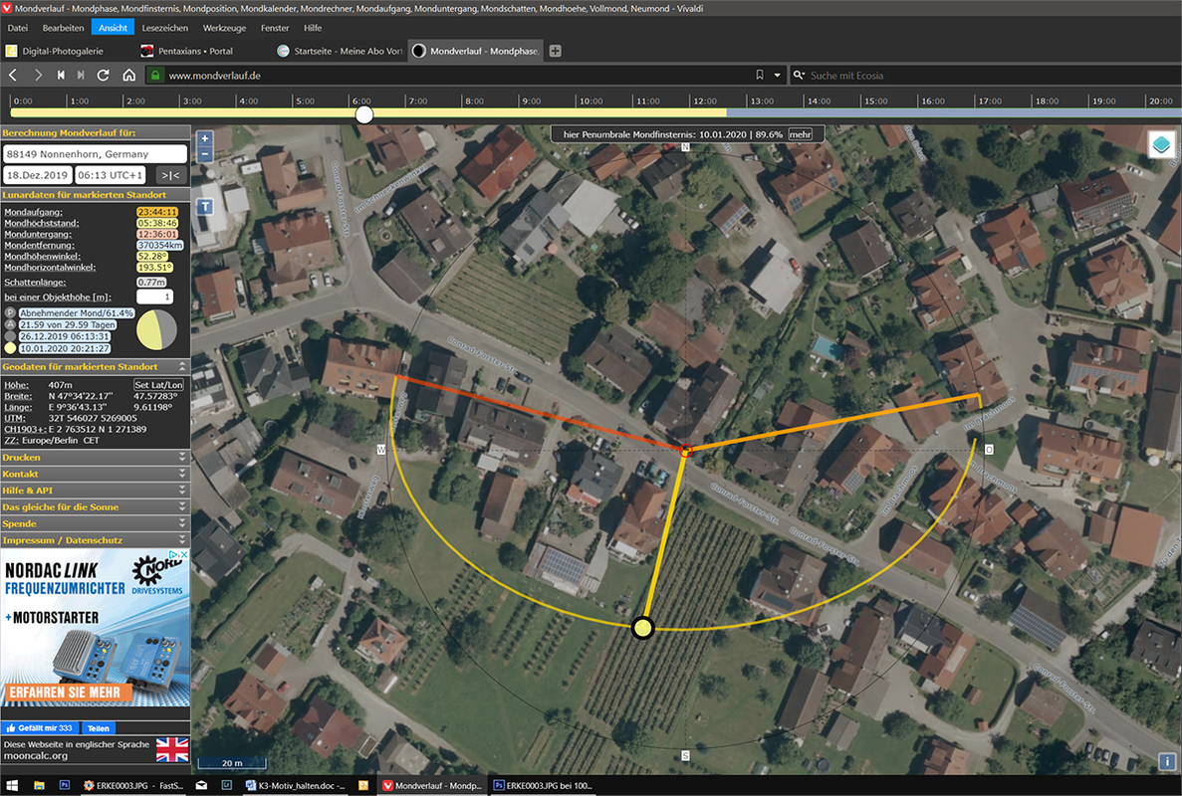
Task: Open the Datei menu
Action: (17, 28)
